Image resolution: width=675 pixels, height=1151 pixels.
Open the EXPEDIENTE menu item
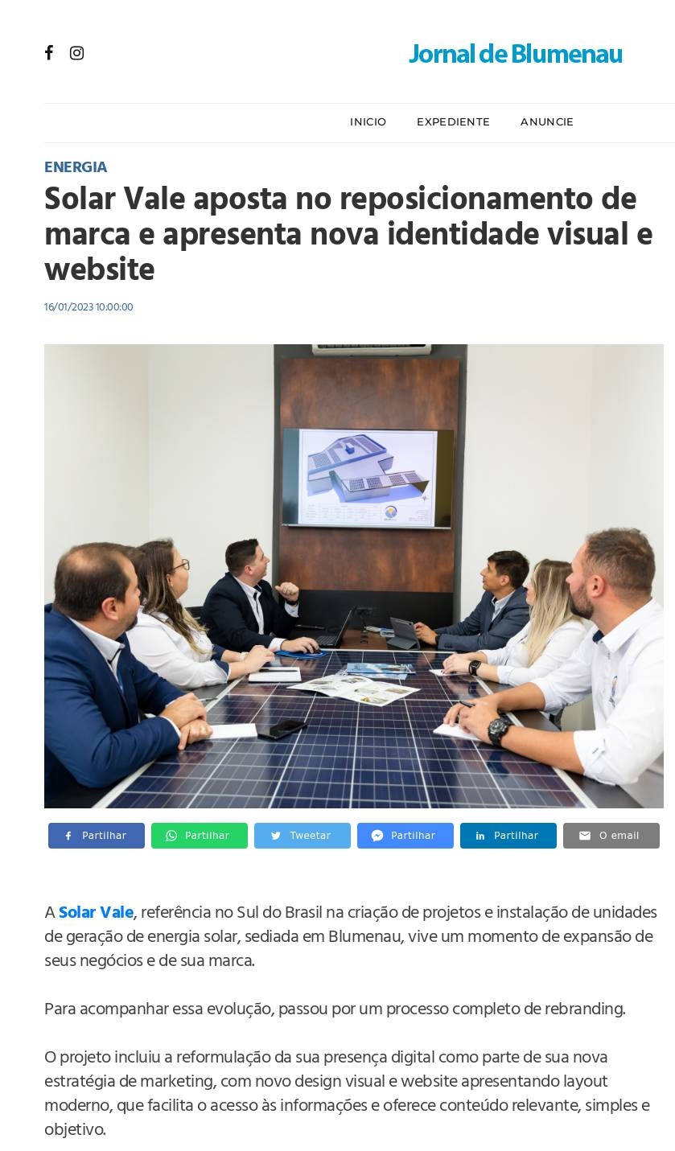[453, 122]
